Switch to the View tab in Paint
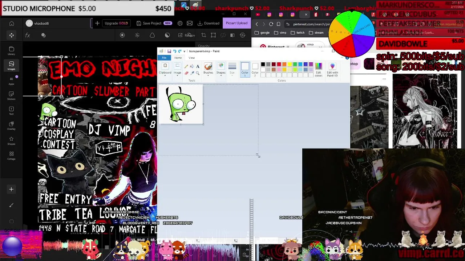The height and width of the screenshot is (261, 465). [x=191, y=58]
